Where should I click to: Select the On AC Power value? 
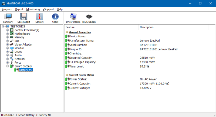[x=148, y=79]
